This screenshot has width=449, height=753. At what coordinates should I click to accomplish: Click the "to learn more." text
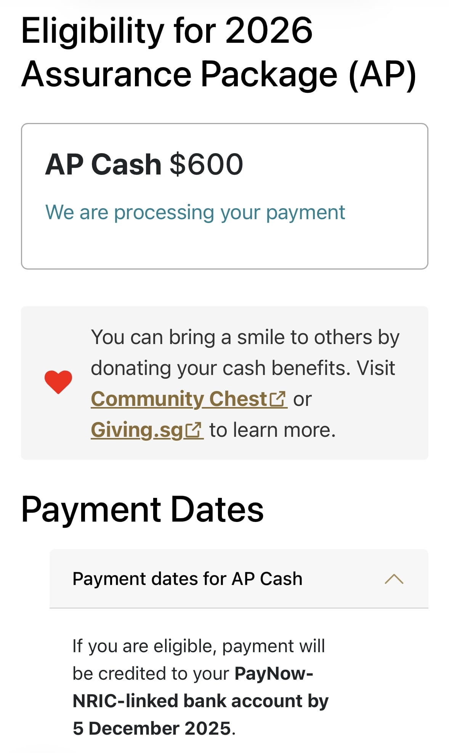(x=273, y=430)
